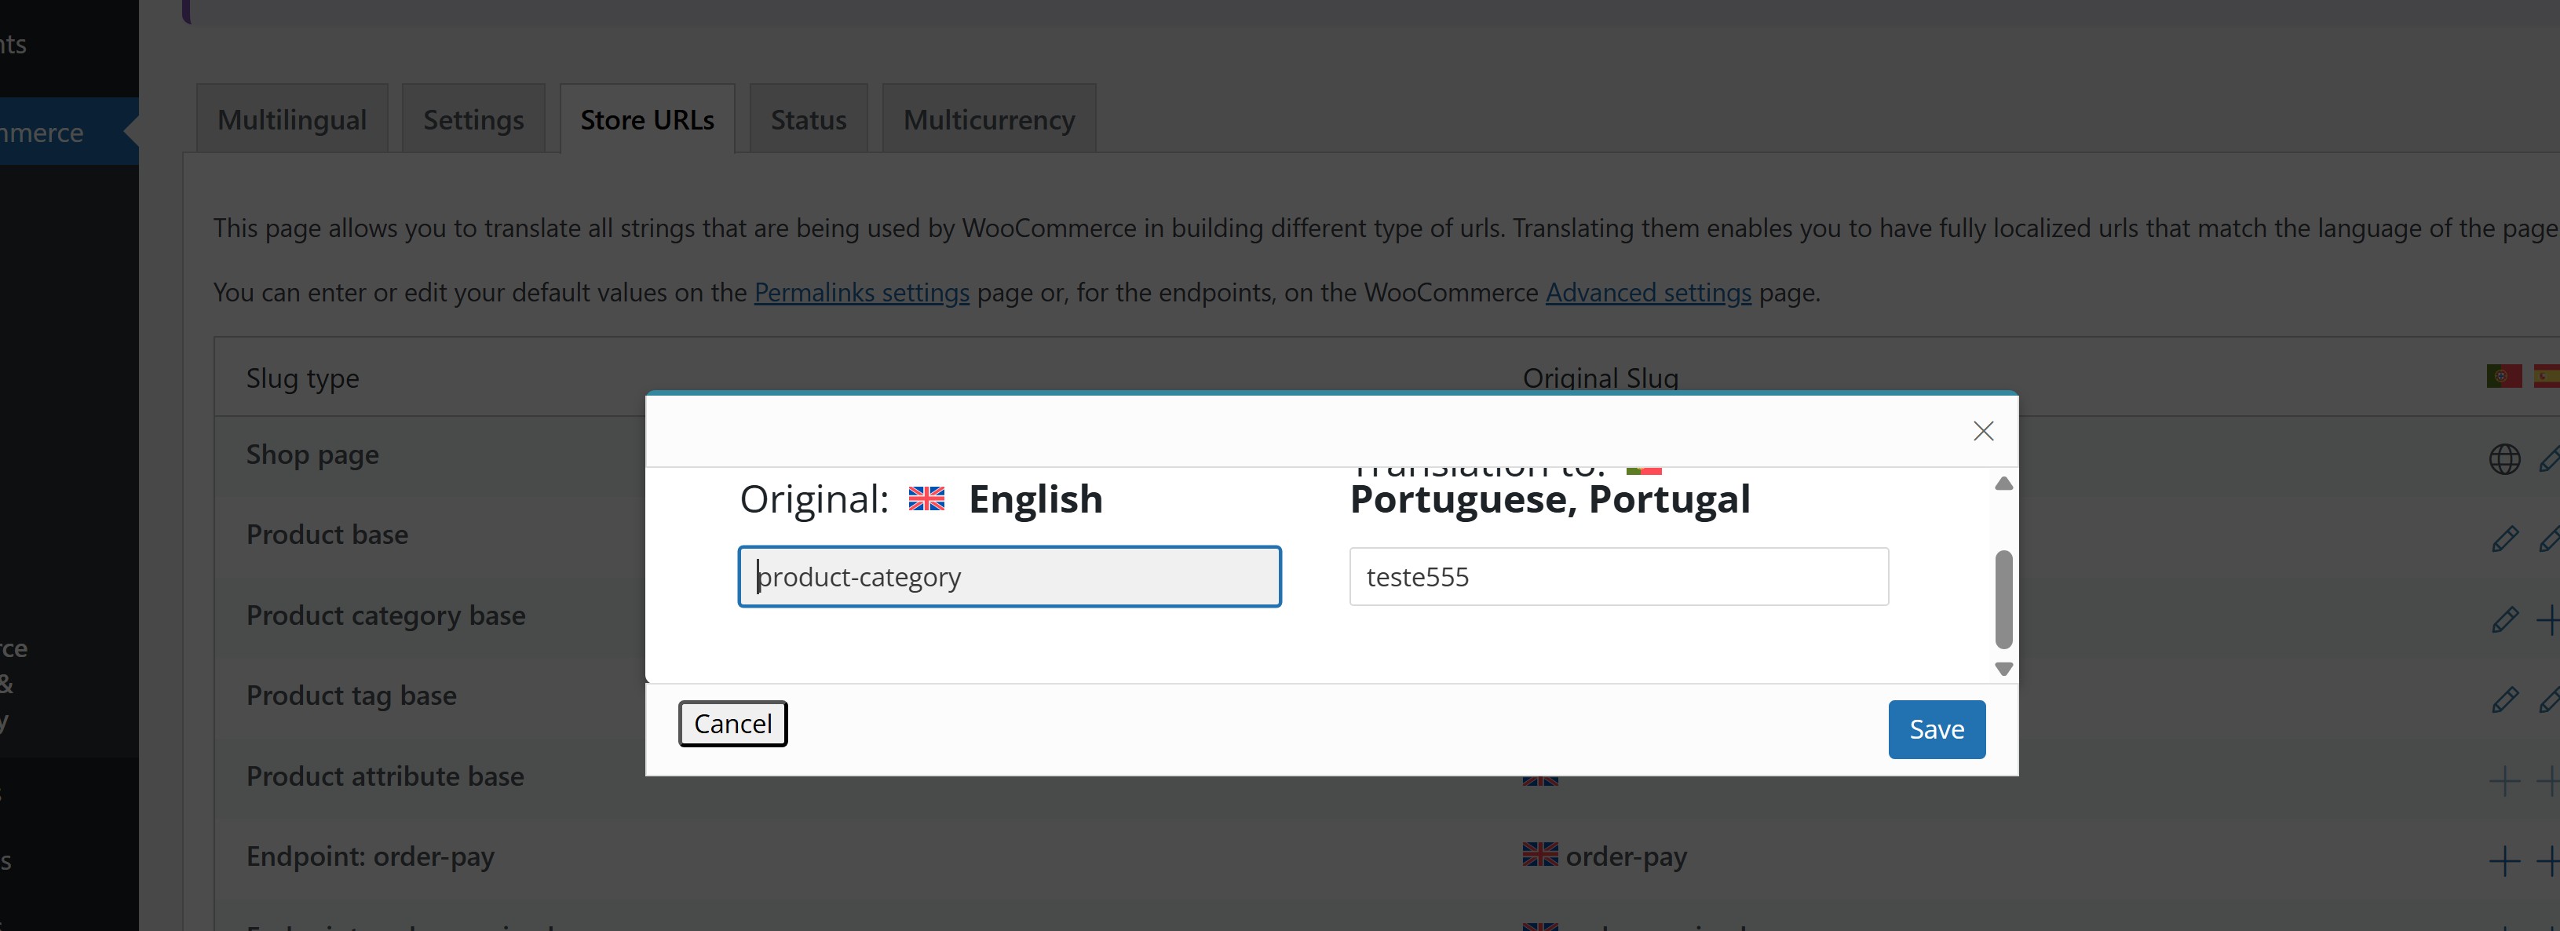
Task: Add Spanish translation for Product category base
Action: click(2548, 620)
